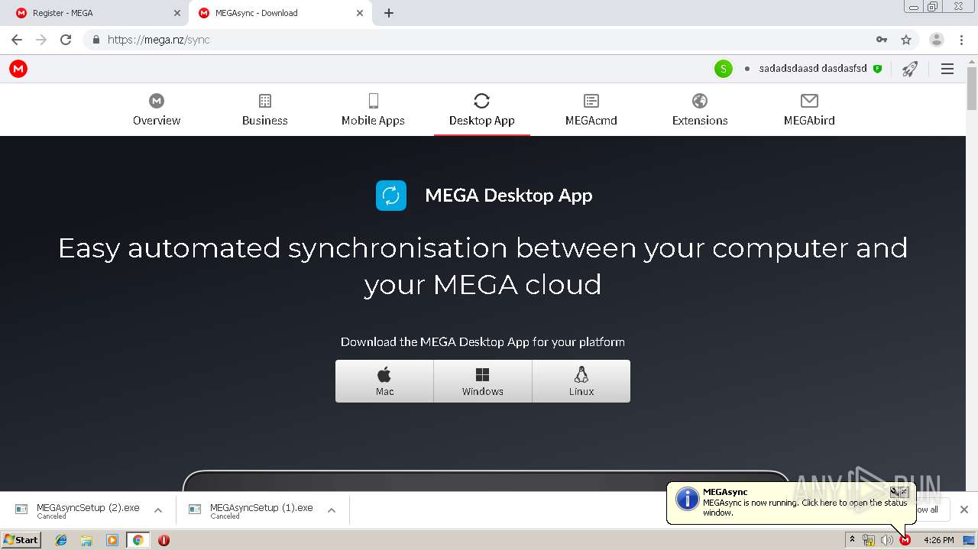978x550 pixels.
Task: Click the browser forward arrow
Action: (41, 40)
